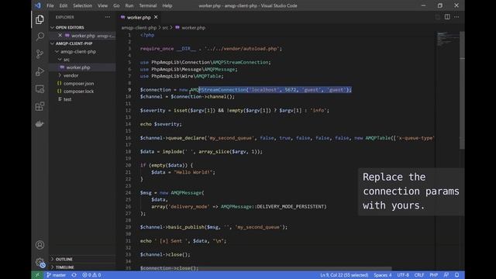Open errors and warnings count in status bar
The height and width of the screenshot is (279, 496).
click(x=91, y=275)
